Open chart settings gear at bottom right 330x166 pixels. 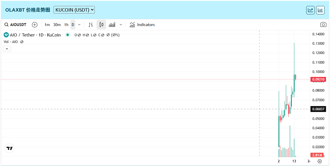coord(320,161)
